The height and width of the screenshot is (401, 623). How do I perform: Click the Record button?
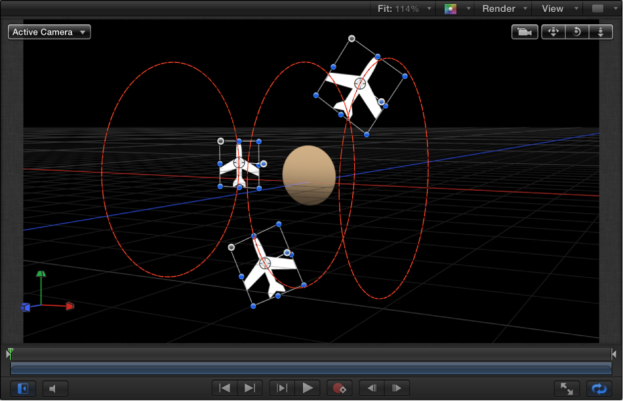point(340,388)
